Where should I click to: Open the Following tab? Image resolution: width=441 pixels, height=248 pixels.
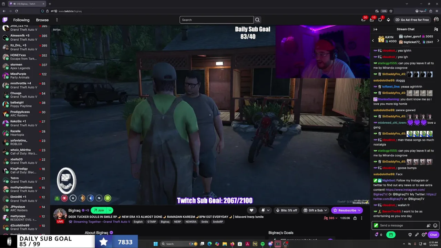click(x=21, y=20)
